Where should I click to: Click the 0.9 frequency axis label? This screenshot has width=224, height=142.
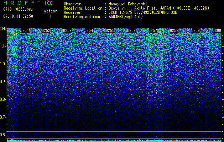click(x=2, y=82)
